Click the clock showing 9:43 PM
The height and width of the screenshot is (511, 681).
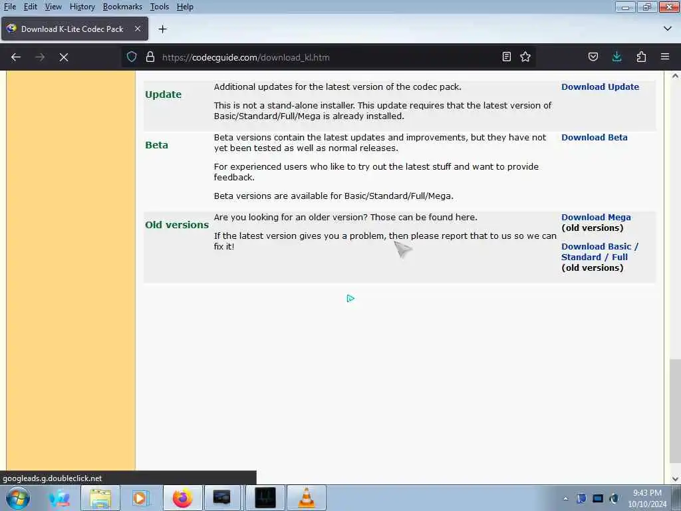click(x=646, y=493)
